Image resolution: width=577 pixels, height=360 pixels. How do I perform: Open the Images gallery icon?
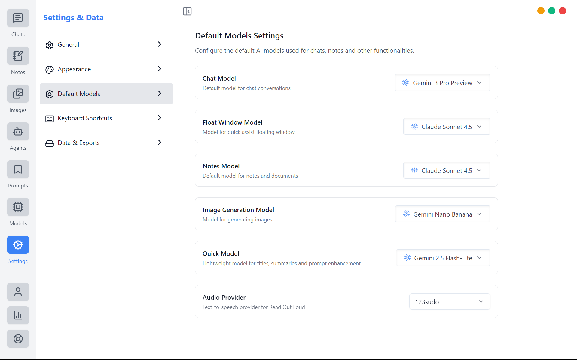[x=18, y=94]
